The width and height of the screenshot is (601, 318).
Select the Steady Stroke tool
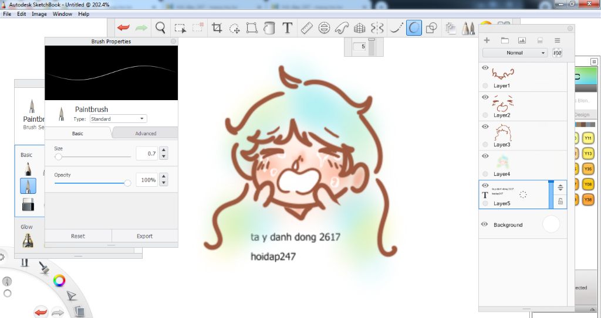pyautogui.click(x=396, y=28)
